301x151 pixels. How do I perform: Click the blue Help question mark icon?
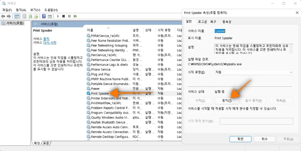(44, 16)
